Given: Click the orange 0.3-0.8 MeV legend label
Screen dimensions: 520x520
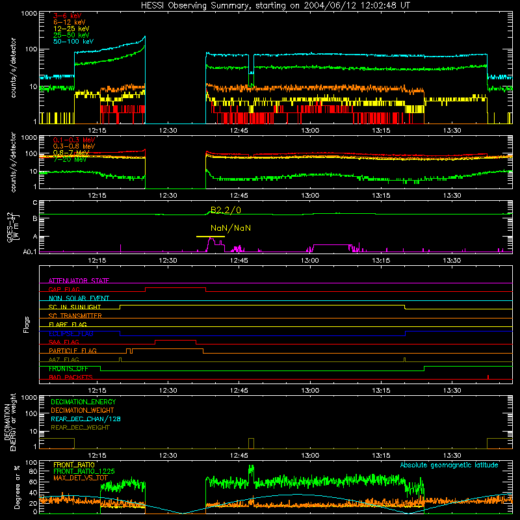Looking at the screenshot, I should (74, 146).
